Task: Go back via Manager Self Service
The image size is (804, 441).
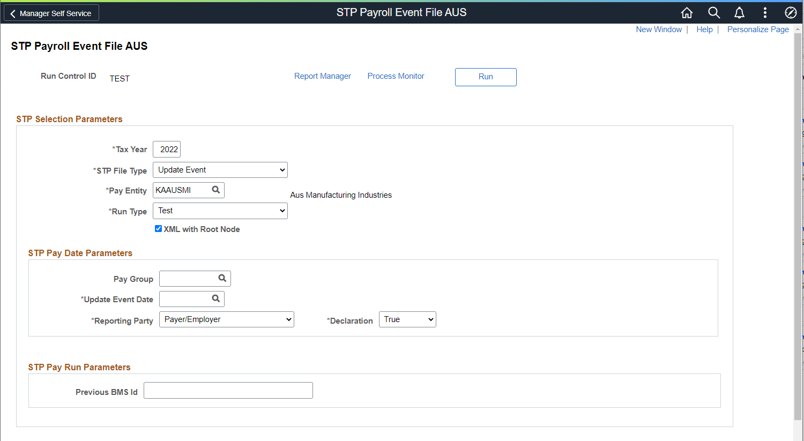Action: point(51,12)
